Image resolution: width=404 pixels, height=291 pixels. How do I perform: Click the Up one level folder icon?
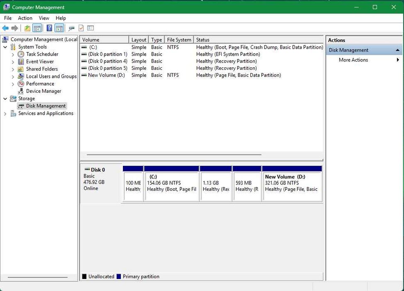pyautogui.click(x=27, y=28)
